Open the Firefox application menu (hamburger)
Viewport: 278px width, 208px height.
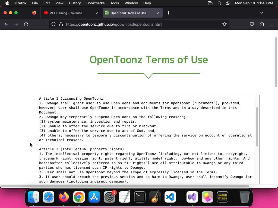point(271,24)
